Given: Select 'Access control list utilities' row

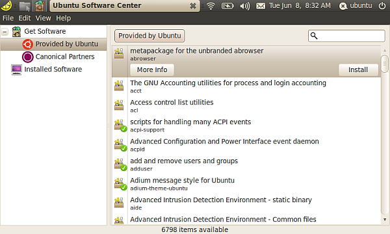Looking at the screenshot, I should coord(246,106).
